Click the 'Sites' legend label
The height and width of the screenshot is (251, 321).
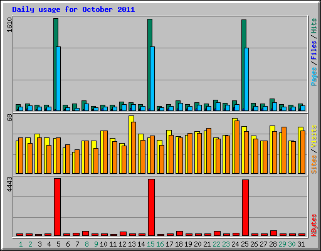(x=313, y=164)
